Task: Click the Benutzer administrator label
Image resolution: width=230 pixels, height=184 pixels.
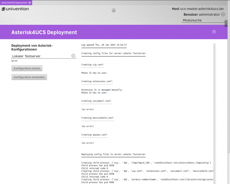Action: 202,14
